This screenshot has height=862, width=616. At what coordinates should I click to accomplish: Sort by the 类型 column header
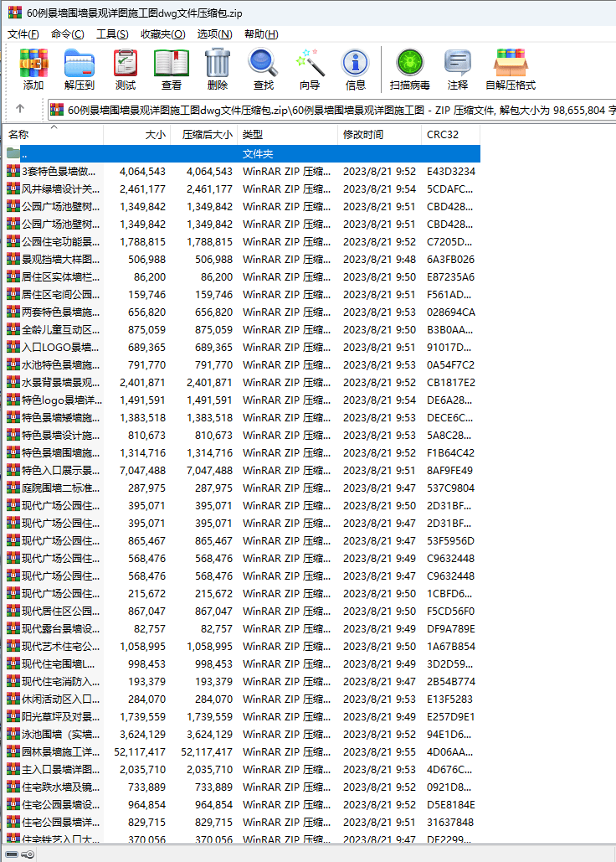click(287, 134)
